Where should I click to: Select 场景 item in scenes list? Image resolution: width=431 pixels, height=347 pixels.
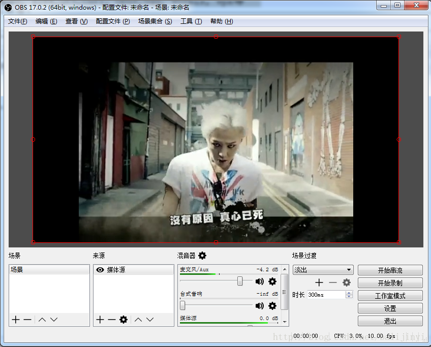pyautogui.click(x=49, y=270)
